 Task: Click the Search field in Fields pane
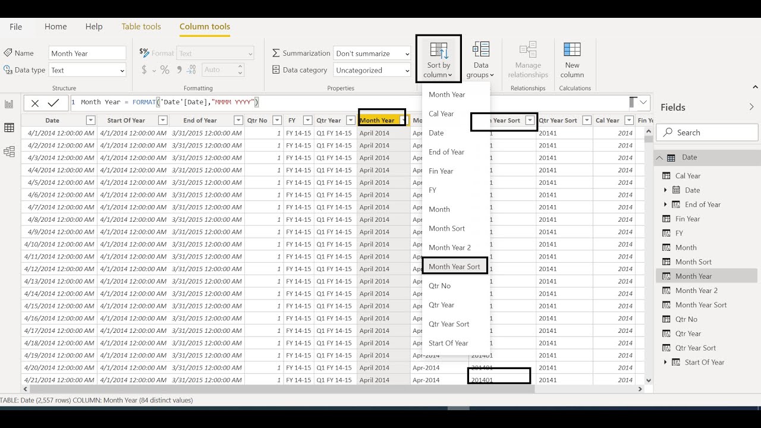click(x=707, y=133)
